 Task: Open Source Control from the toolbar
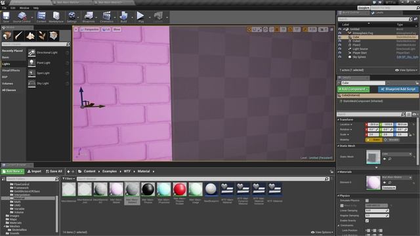pos(22,17)
